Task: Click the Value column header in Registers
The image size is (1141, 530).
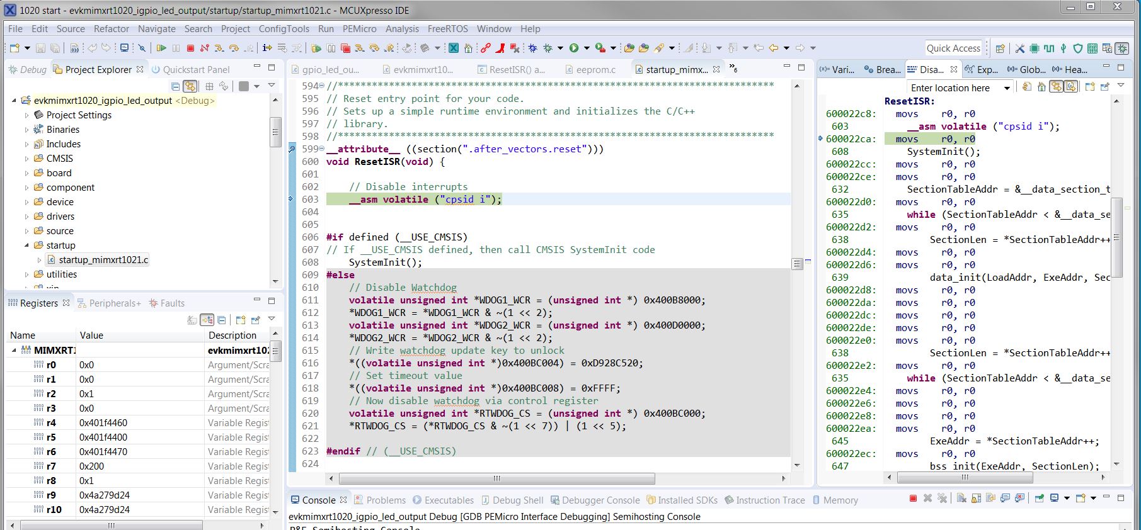Action: pyautogui.click(x=91, y=335)
